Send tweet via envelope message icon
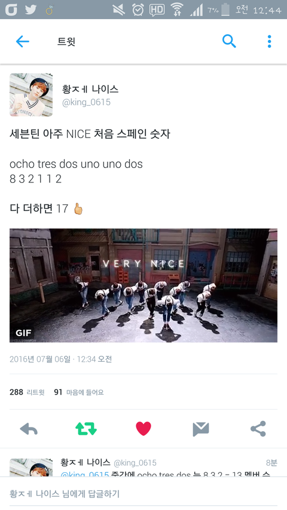Viewport: 287px width, 510px height. click(x=201, y=429)
